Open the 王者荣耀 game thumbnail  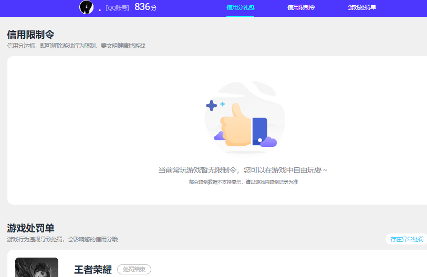(x=37, y=267)
